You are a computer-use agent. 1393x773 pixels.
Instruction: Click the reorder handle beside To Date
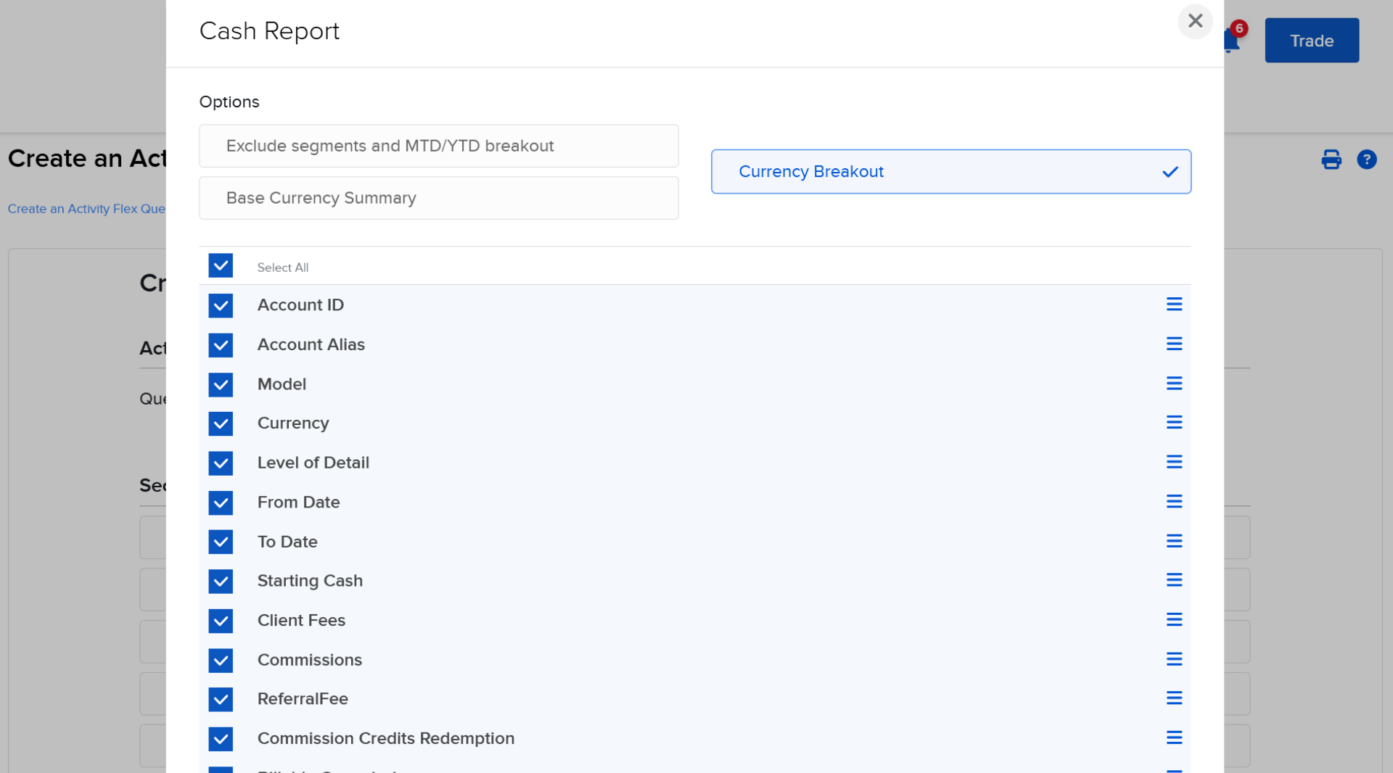[x=1175, y=541]
